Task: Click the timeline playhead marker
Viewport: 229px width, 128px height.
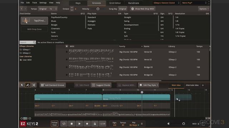Action: pyautogui.click(x=142, y=92)
